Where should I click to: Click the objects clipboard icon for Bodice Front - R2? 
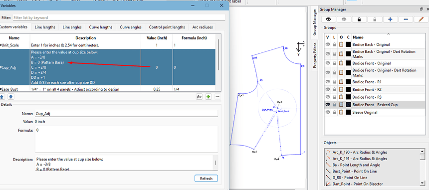coord(341,89)
